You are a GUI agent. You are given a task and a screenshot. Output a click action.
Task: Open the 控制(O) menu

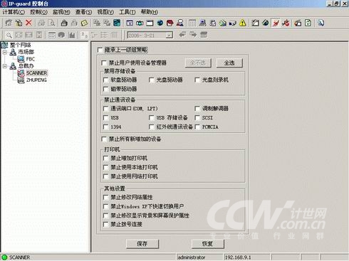[x=38, y=12]
